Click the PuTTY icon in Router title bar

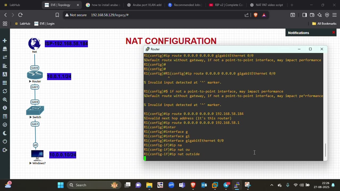pyautogui.click(x=147, y=49)
